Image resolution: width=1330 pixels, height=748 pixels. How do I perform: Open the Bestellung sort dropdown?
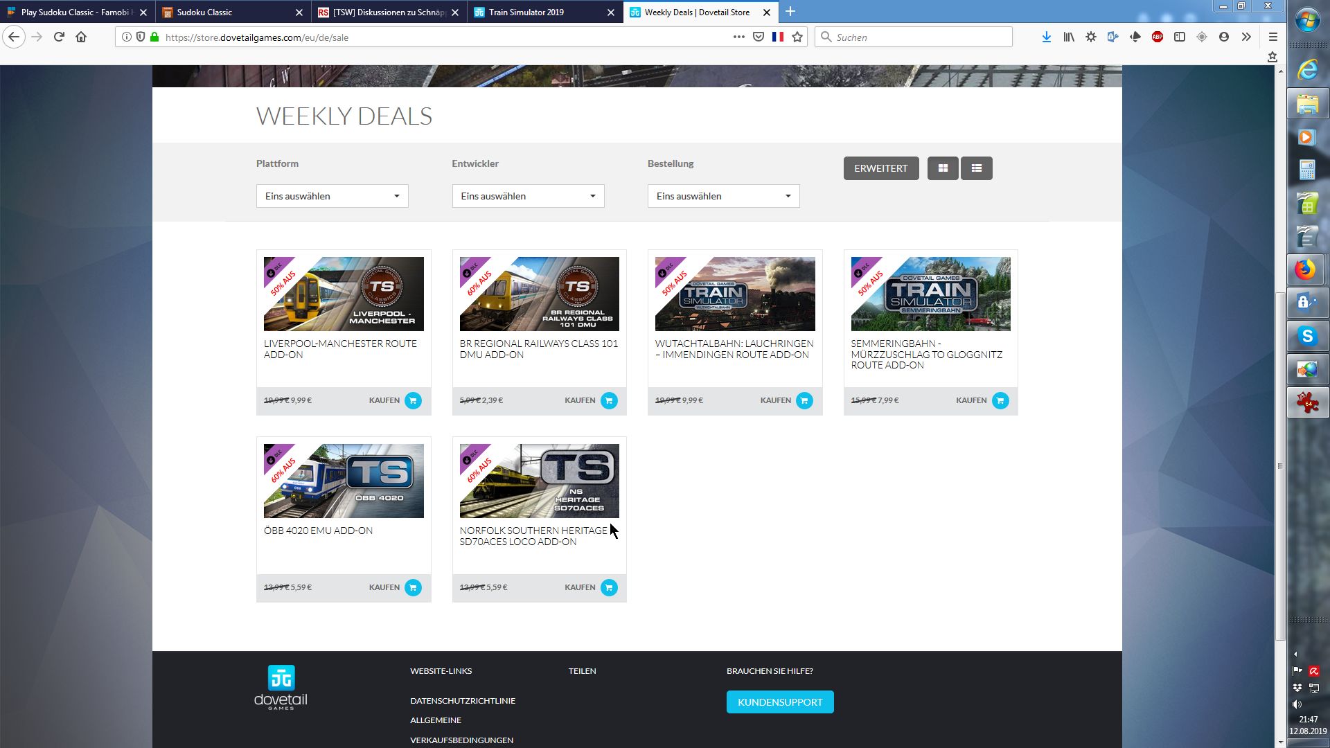[x=723, y=196]
